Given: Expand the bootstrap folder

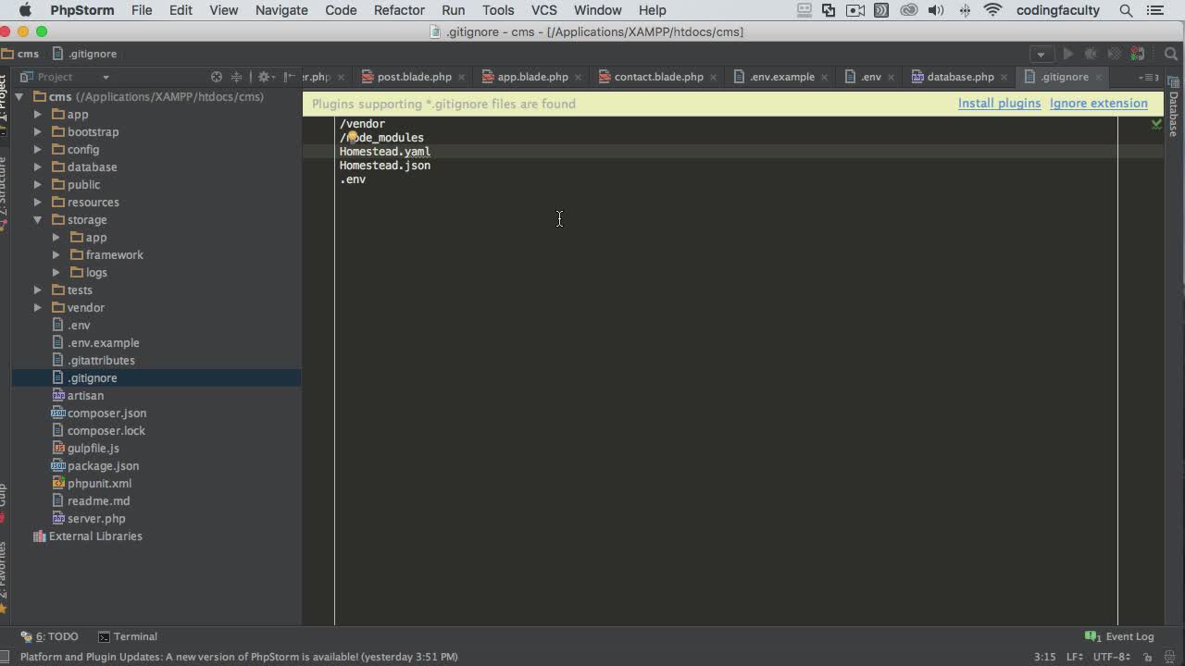Looking at the screenshot, I should click(38, 132).
